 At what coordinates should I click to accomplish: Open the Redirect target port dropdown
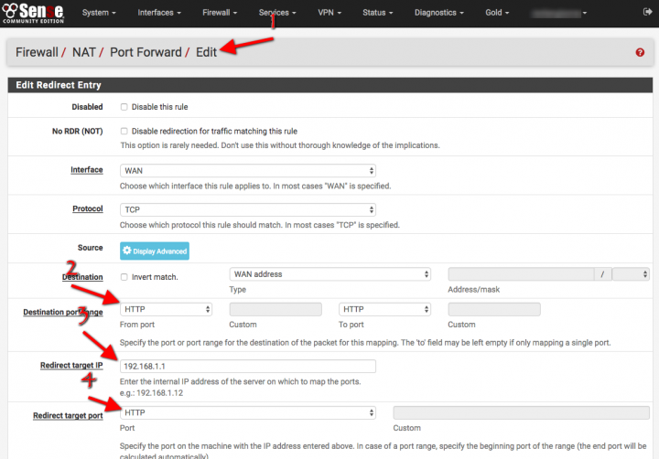[248, 412]
